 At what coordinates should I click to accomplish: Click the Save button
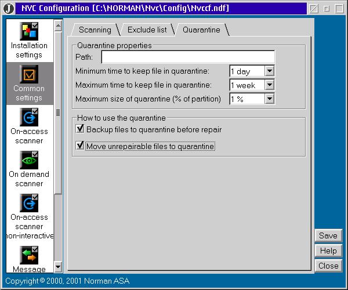(x=328, y=235)
